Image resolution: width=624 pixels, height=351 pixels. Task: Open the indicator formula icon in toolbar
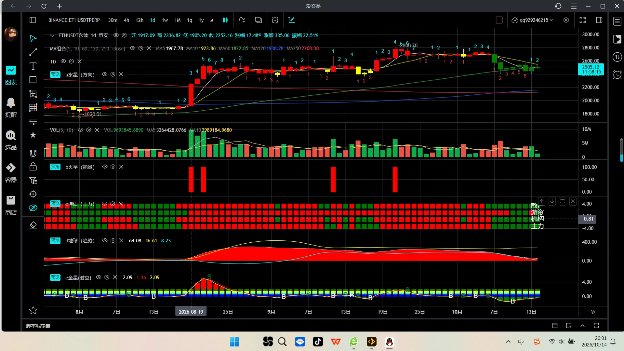coord(242,20)
